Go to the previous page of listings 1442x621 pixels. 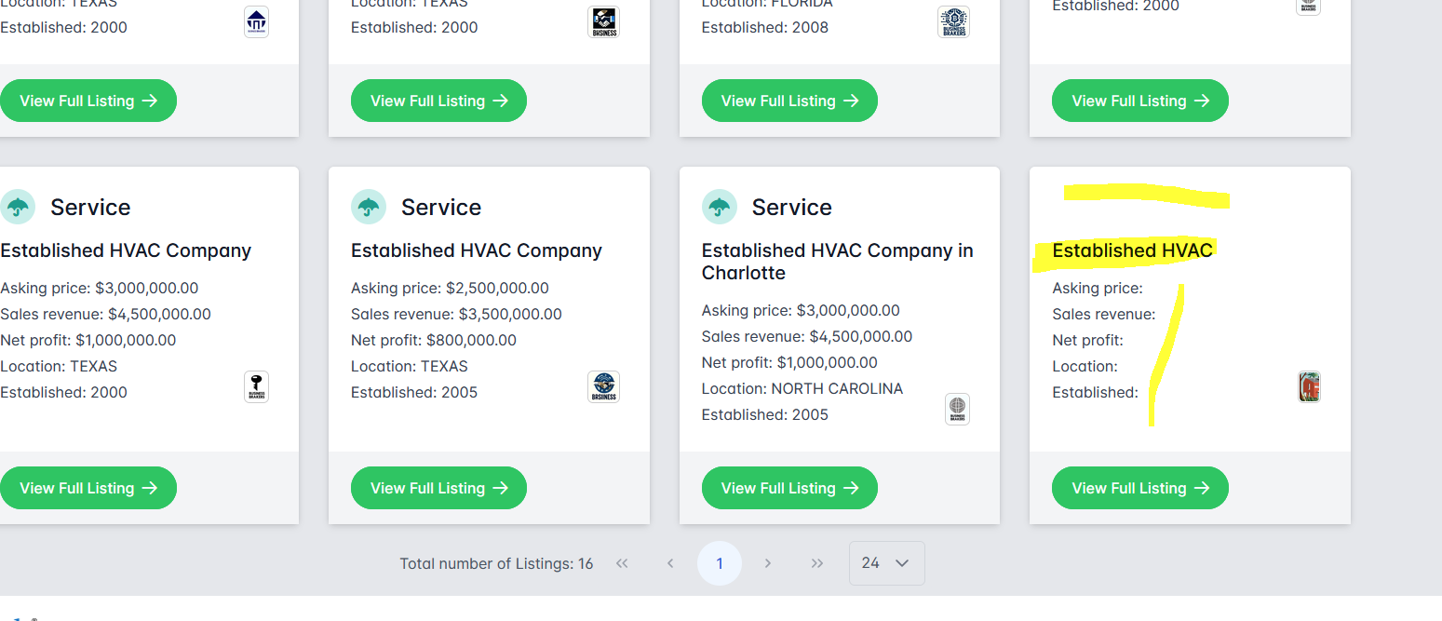(x=670, y=563)
